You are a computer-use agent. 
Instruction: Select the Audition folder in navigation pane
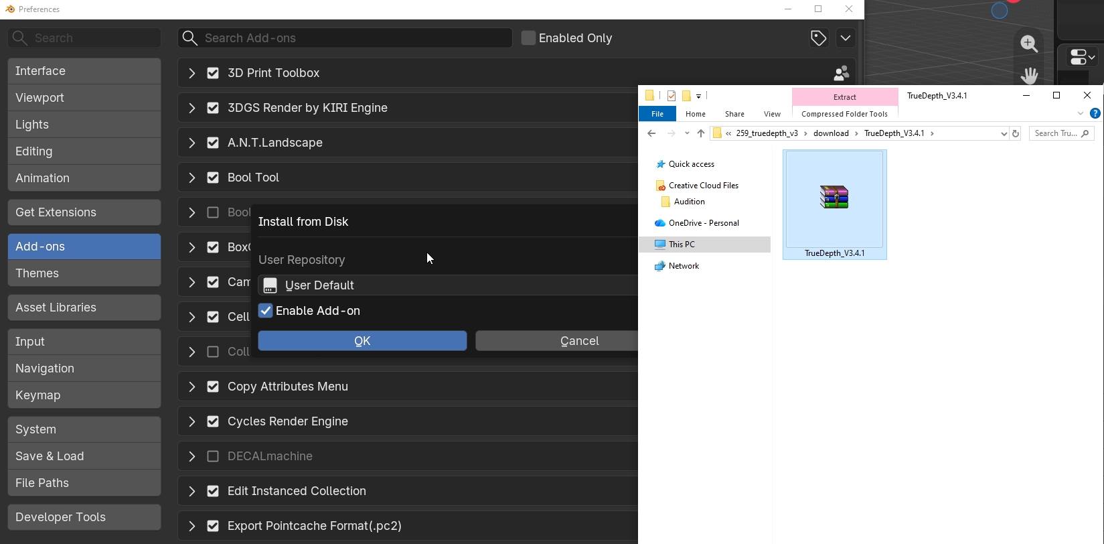[682, 202]
